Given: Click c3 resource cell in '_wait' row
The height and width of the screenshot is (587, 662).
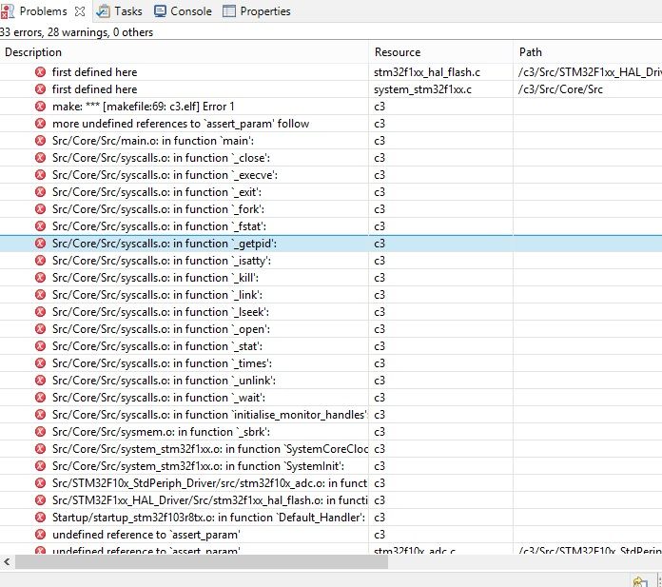Looking at the screenshot, I should tap(380, 398).
